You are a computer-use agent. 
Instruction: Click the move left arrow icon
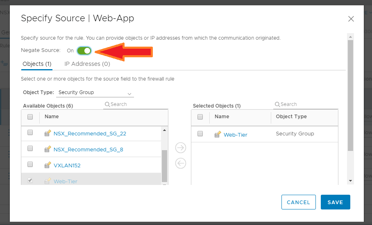tap(180, 163)
